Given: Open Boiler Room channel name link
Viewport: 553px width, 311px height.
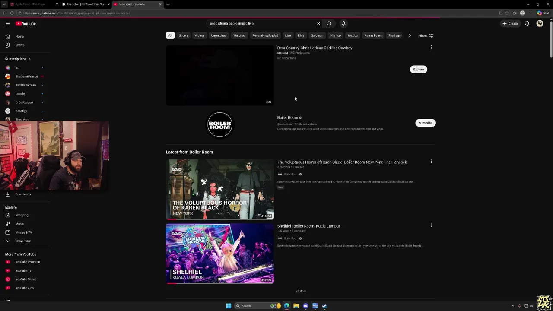Looking at the screenshot, I should pyautogui.click(x=288, y=117).
